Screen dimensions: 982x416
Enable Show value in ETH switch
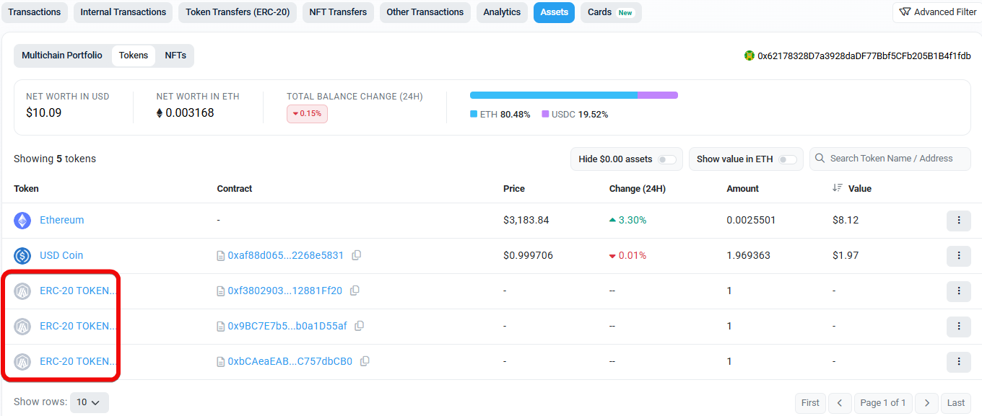point(787,159)
